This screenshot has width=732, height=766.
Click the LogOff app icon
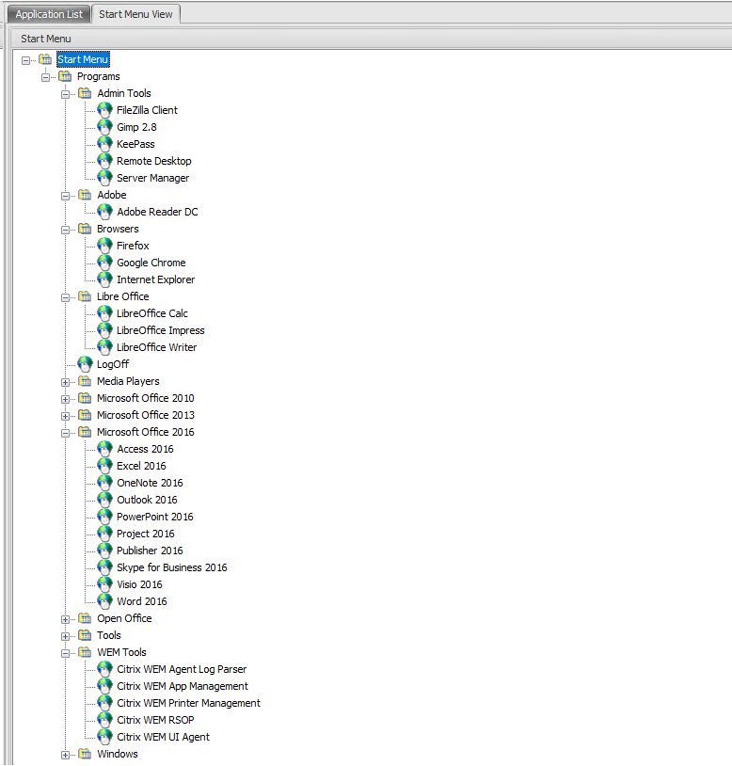pyautogui.click(x=85, y=364)
